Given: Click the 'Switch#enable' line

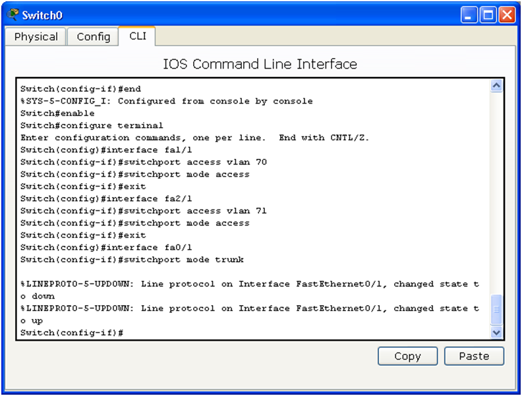Looking at the screenshot, I should coord(57,113).
